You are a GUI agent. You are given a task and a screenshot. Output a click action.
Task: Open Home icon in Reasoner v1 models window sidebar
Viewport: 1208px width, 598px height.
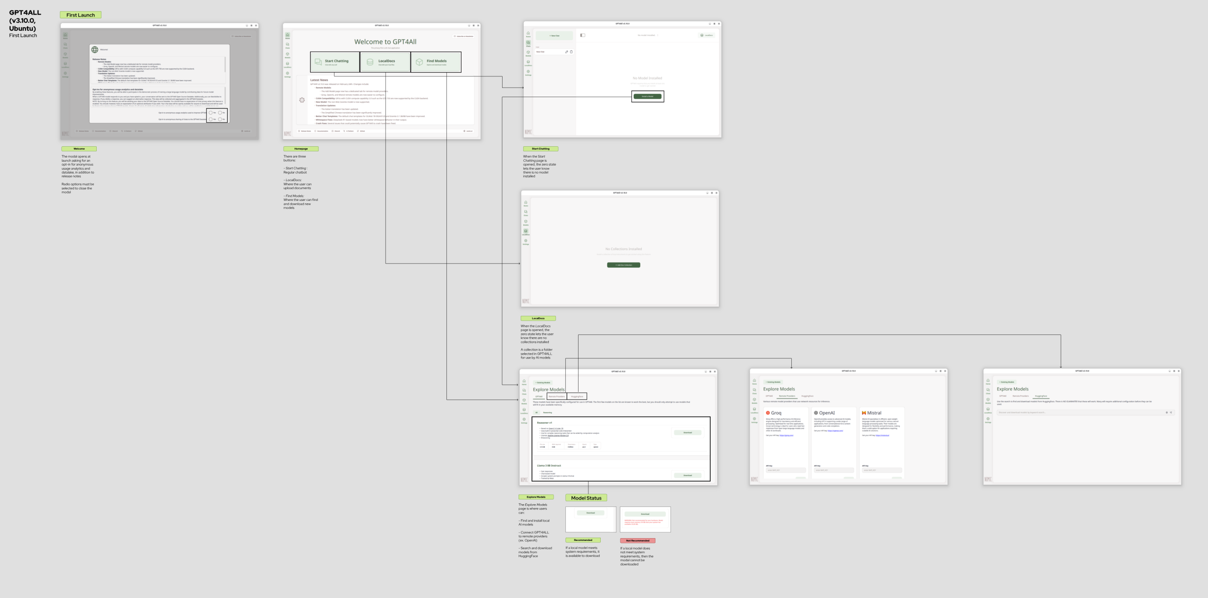pyautogui.click(x=524, y=382)
